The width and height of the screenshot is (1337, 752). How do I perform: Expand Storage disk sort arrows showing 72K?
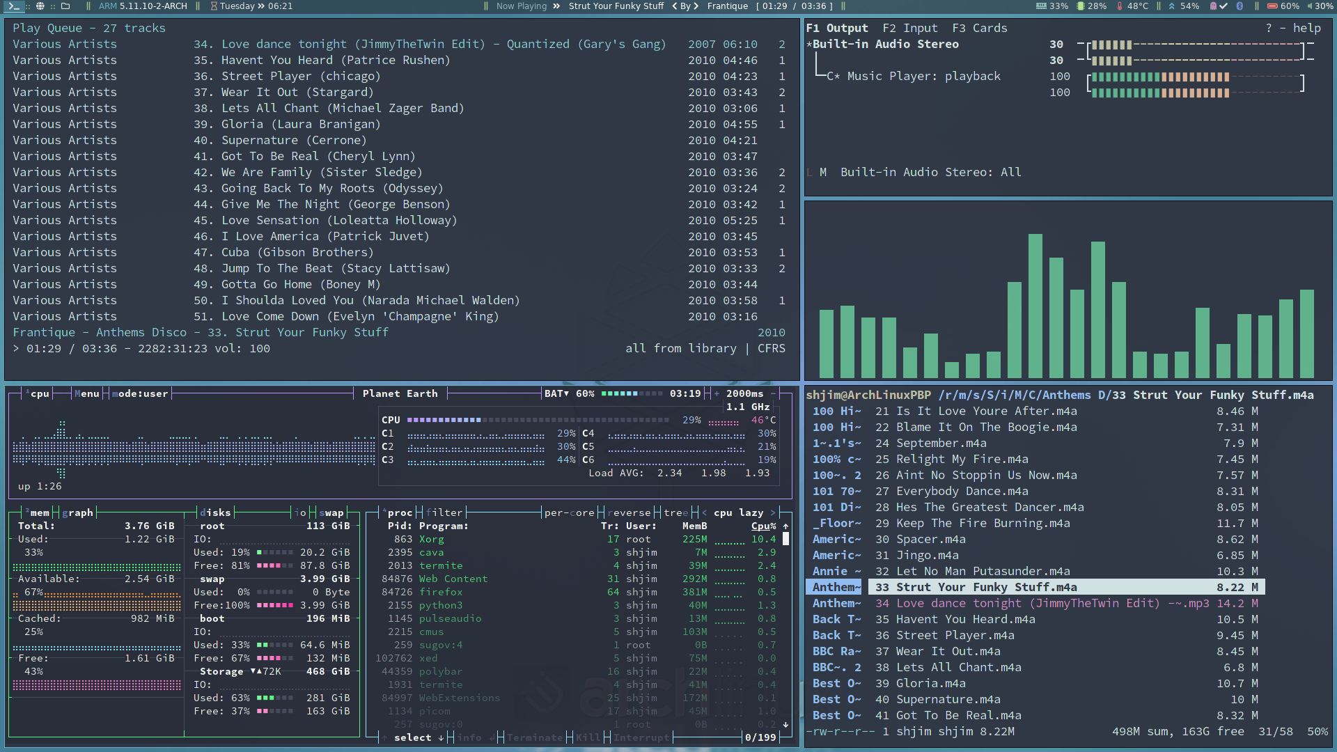pyautogui.click(x=256, y=672)
